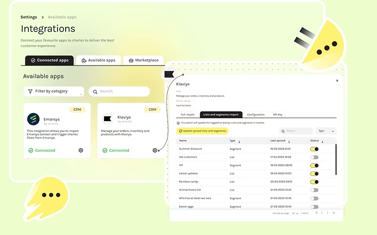
Task: Click the Available apps breadcrumb
Action: [x=62, y=17]
